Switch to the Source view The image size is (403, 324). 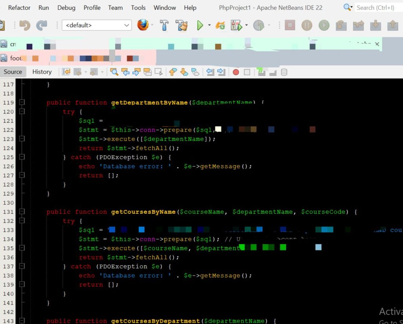click(13, 72)
